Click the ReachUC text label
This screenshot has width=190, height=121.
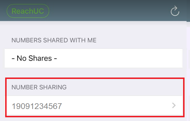(28, 11)
